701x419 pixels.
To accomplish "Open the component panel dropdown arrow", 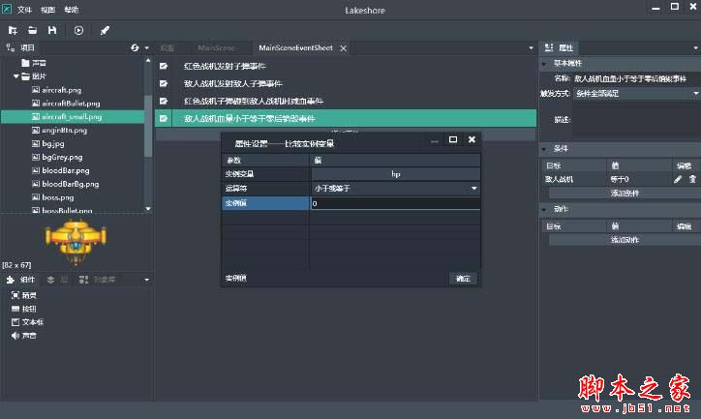I will tap(146, 280).
